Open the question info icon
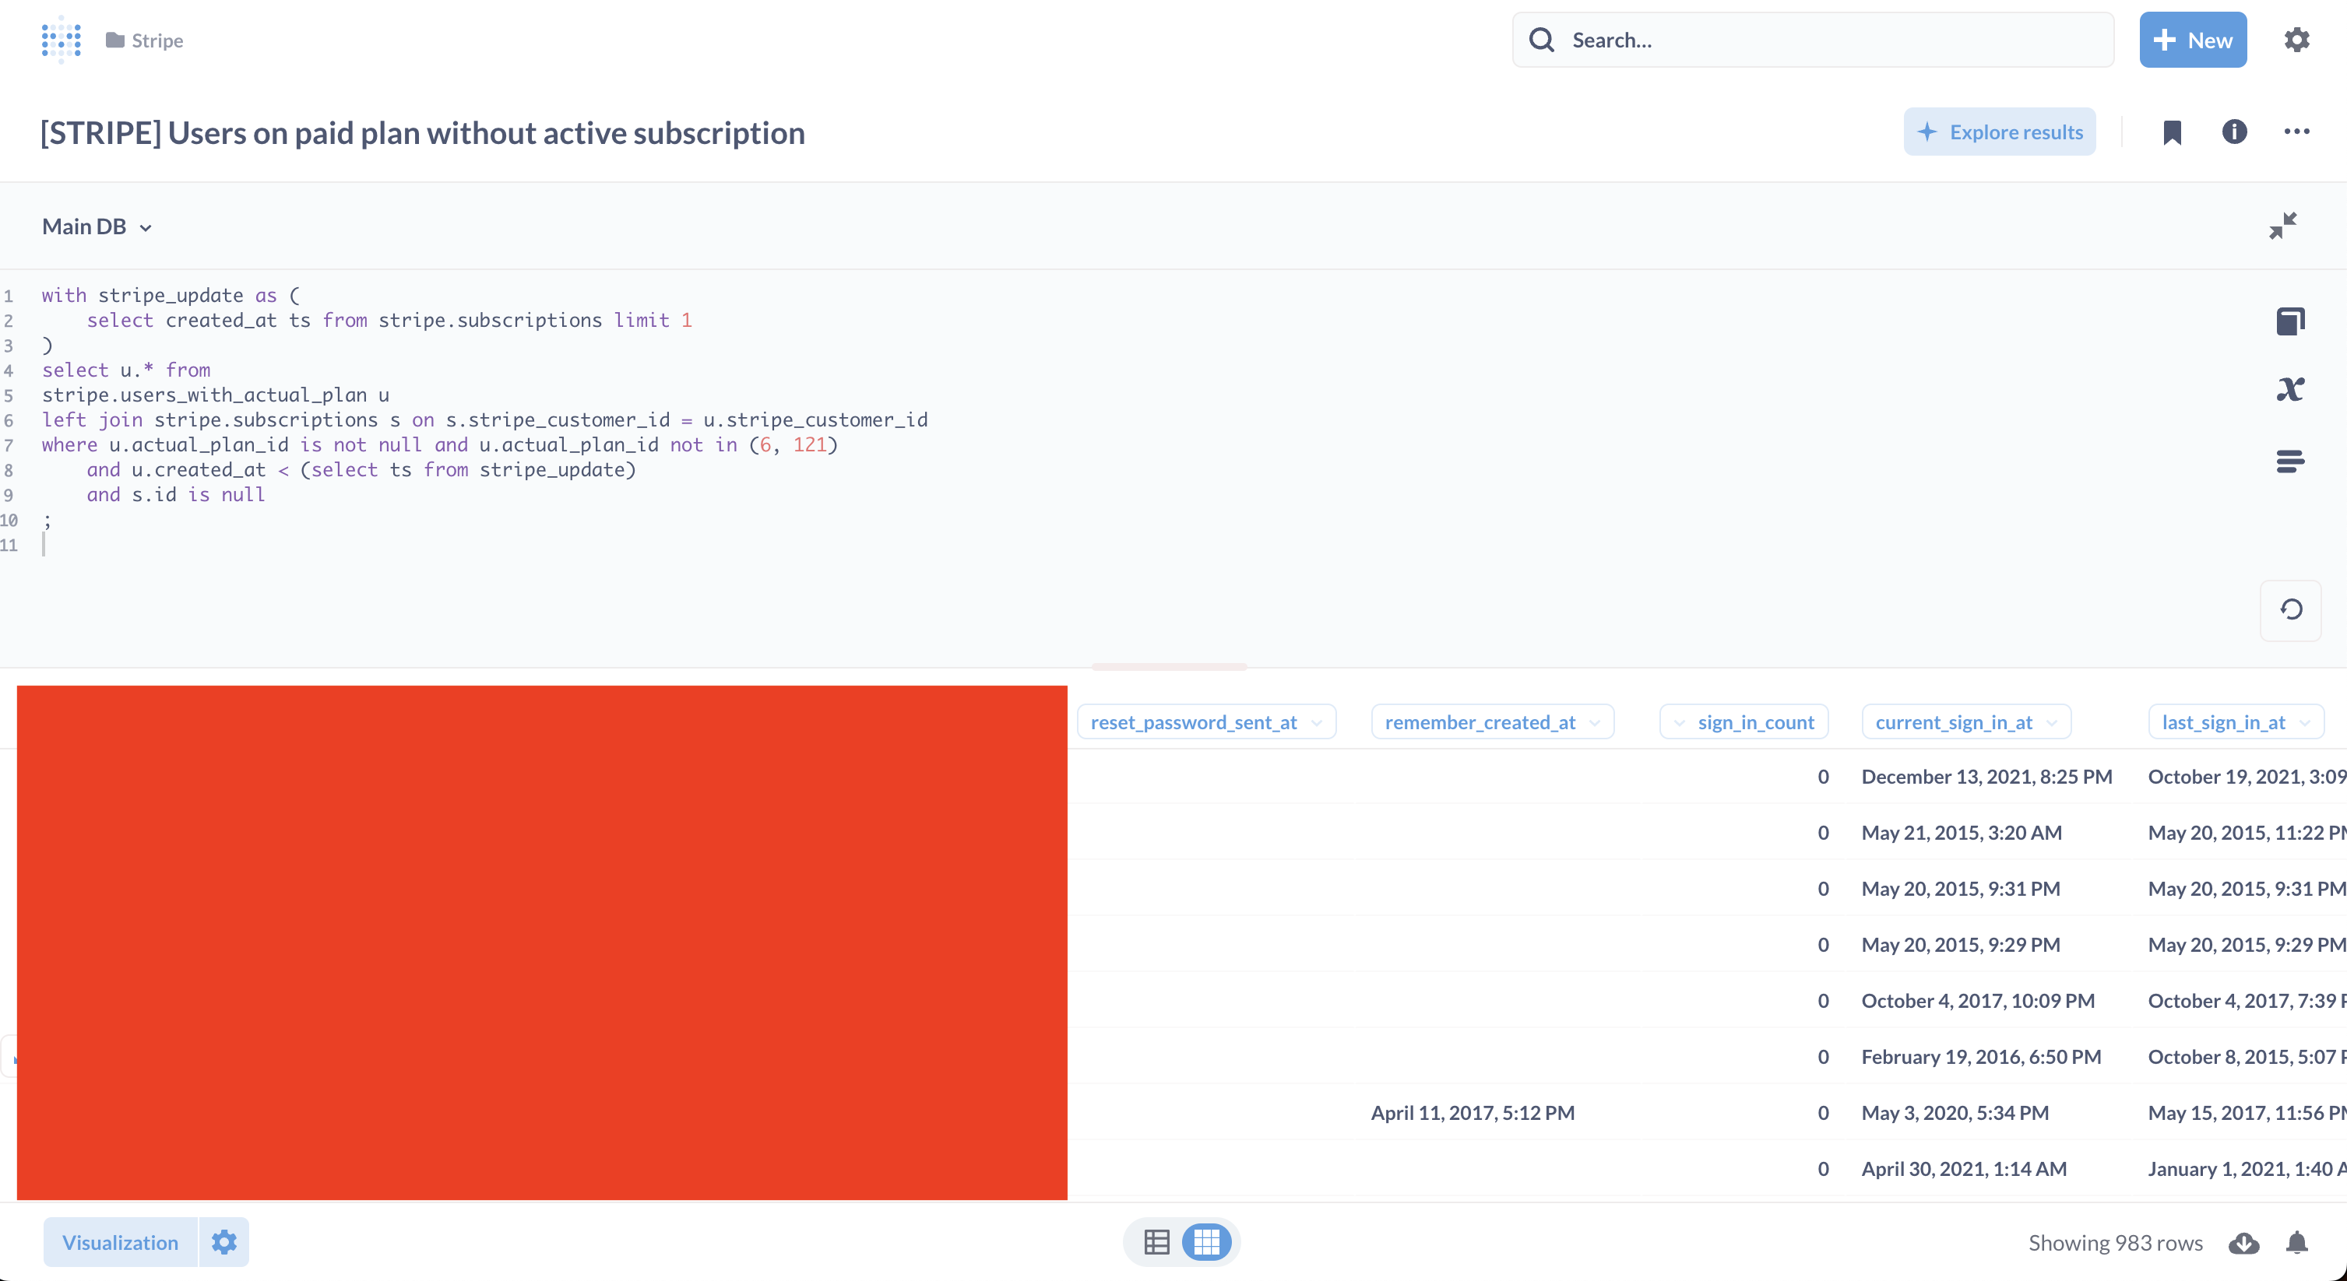The width and height of the screenshot is (2347, 1281). tap(2234, 132)
